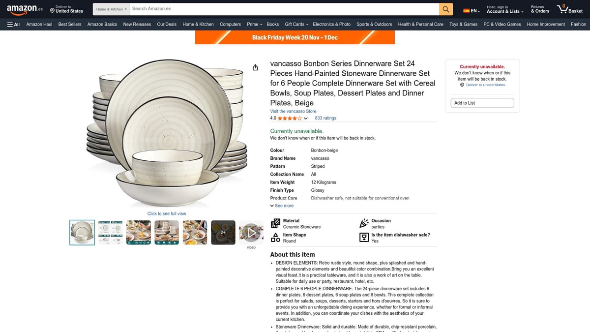Open the All hamburger menu
This screenshot has height=332, width=590.
13,24
